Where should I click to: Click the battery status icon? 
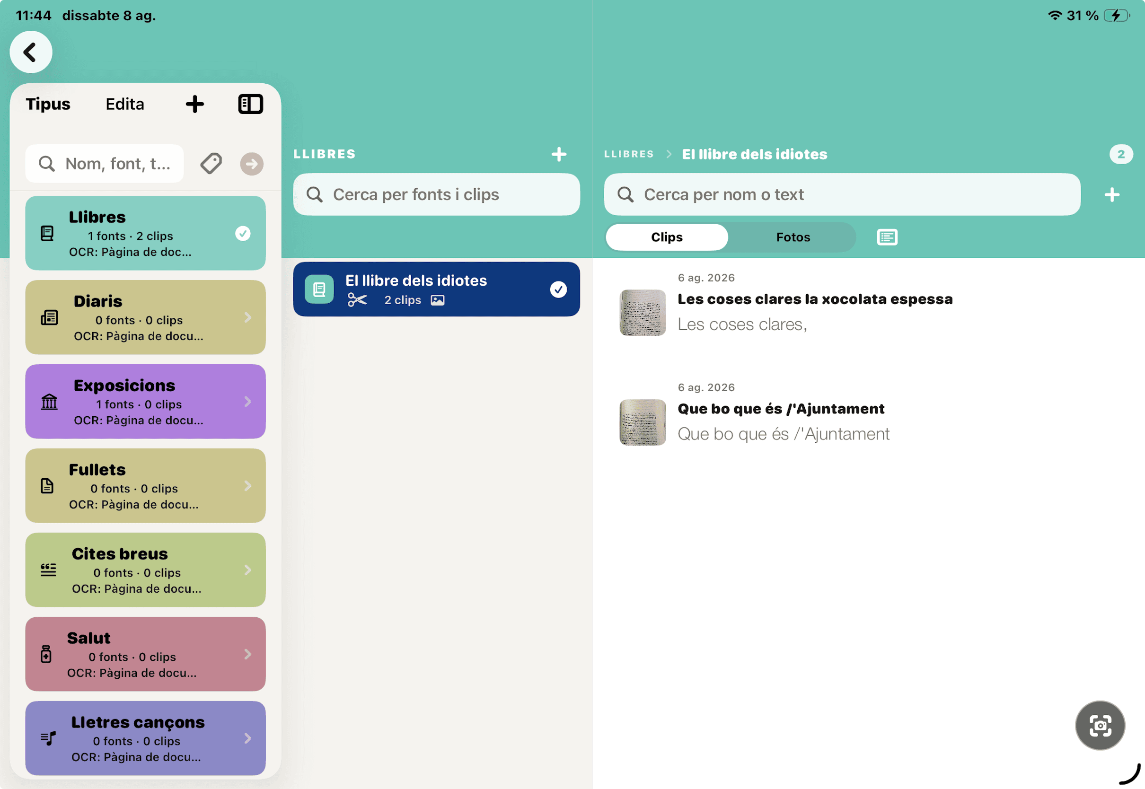coord(1116,15)
